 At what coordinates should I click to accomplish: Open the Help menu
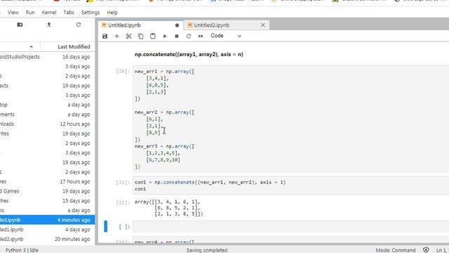click(x=112, y=13)
